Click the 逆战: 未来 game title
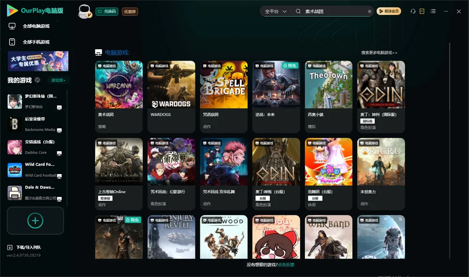469x277 pixels. click(x=265, y=114)
